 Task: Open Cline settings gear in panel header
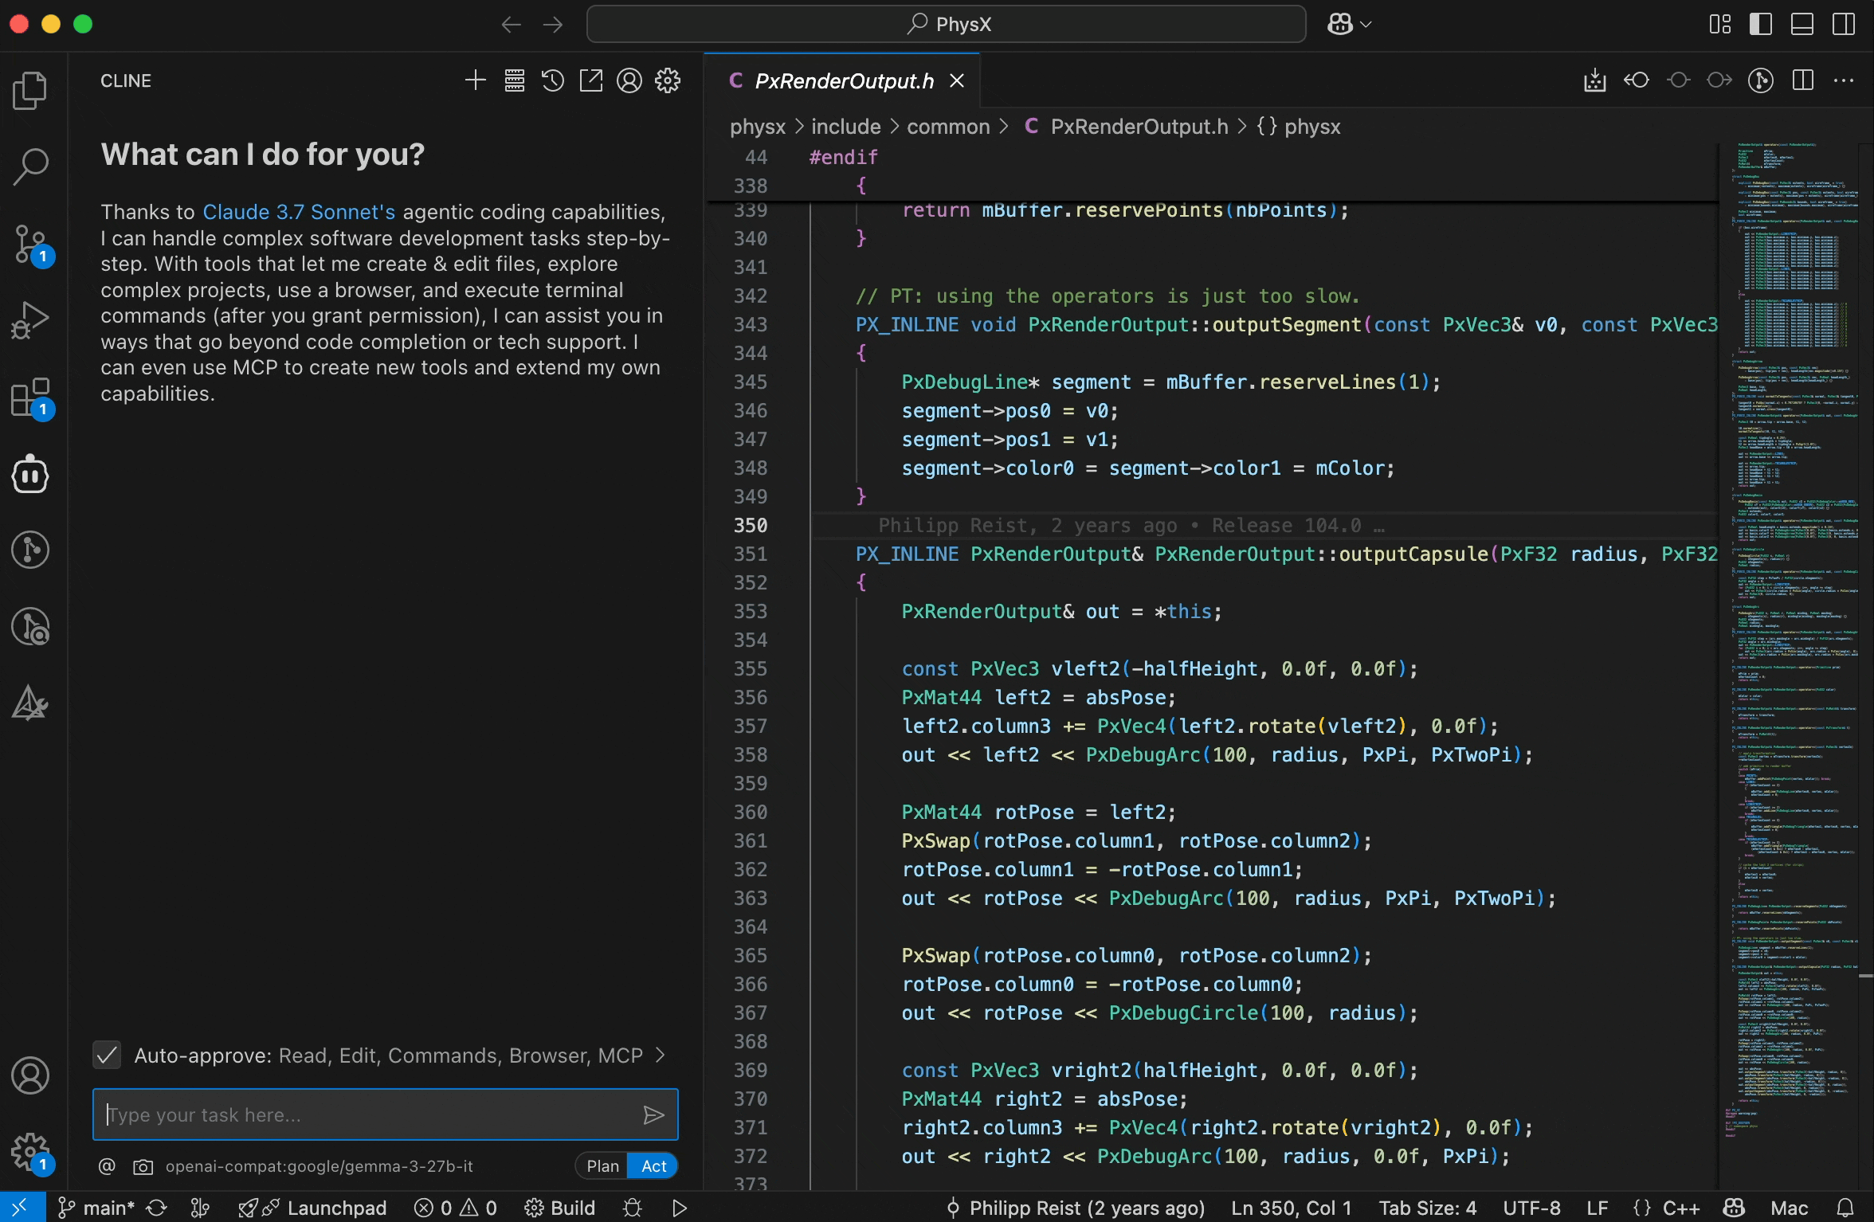tap(668, 80)
